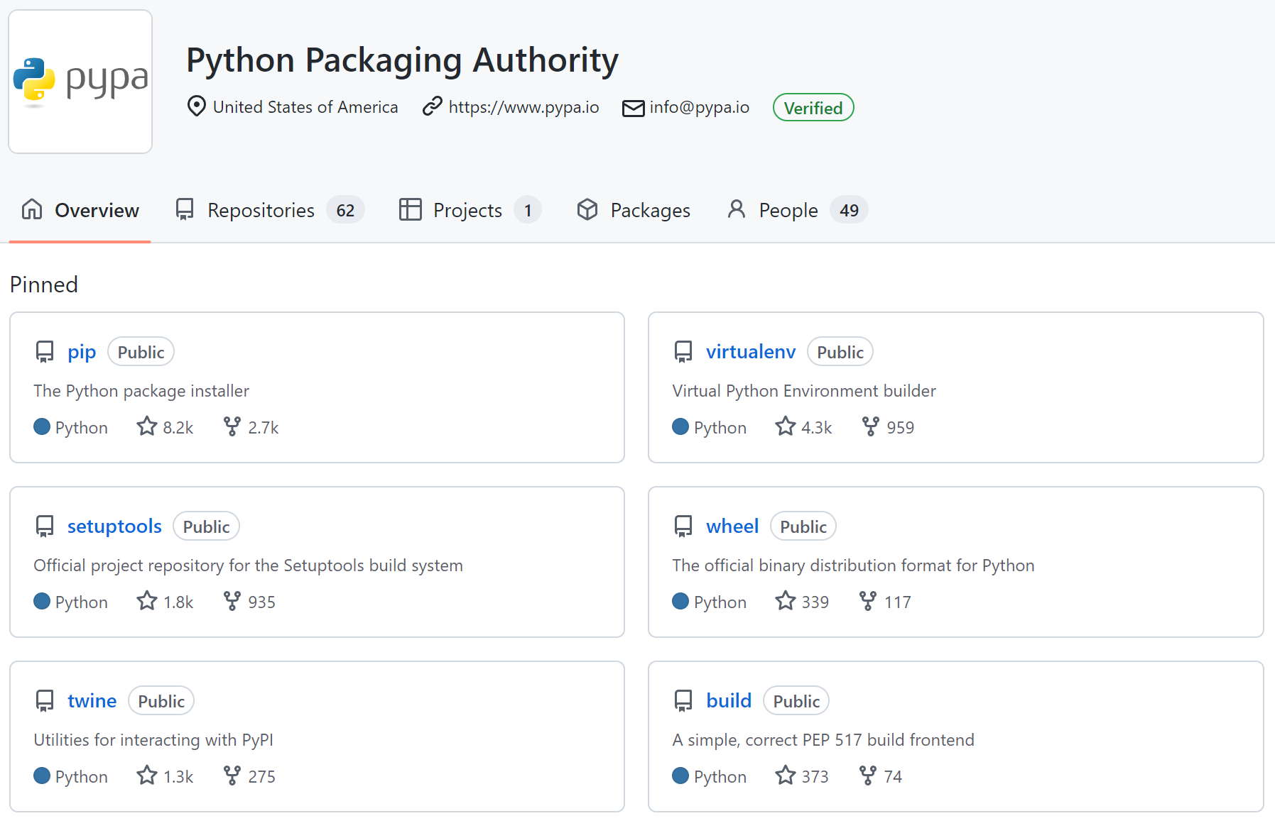Click the 49 people counter badge

pyautogui.click(x=849, y=210)
